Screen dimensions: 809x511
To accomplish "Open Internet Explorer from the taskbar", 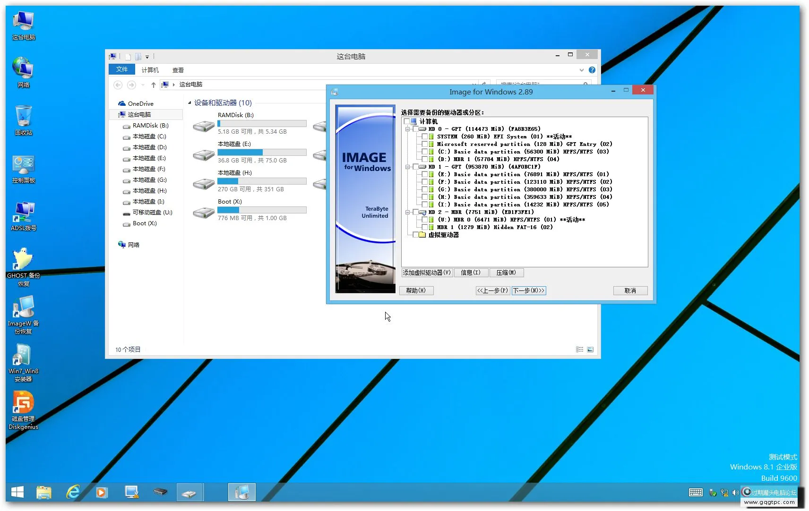I will tap(73, 492).
